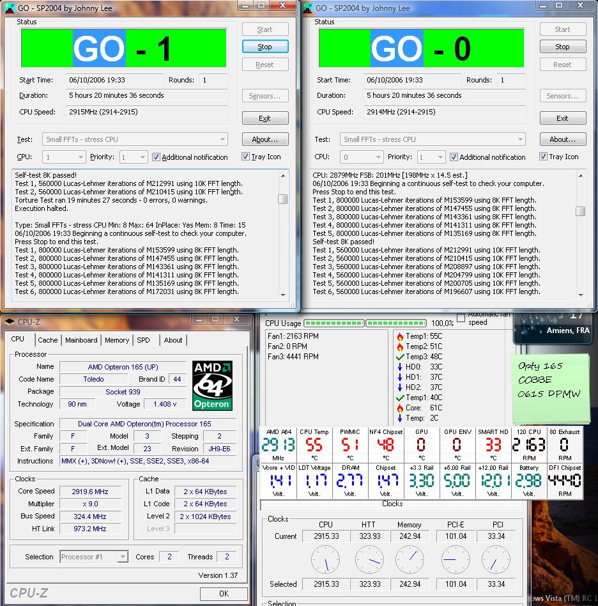Click the CPU Usage progress bar
Image resolution: width=598 pixels, height=606 pixels.
point(365,323)
